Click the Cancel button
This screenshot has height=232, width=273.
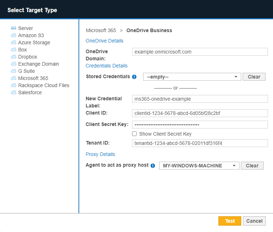pos(254,221)
